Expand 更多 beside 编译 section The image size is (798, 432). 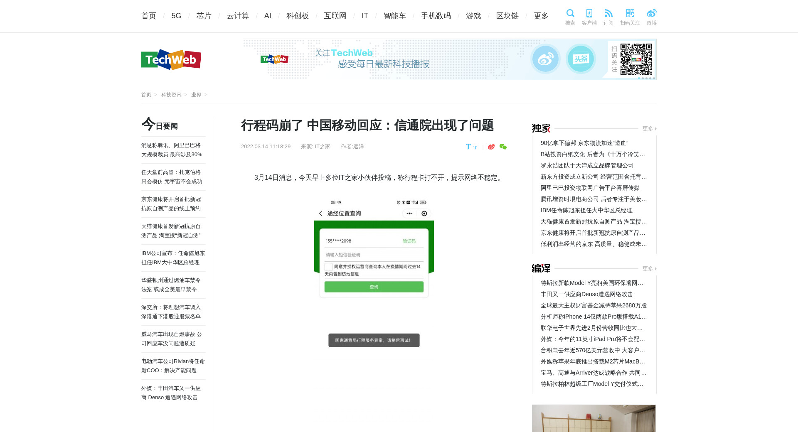tap(649, 269)
